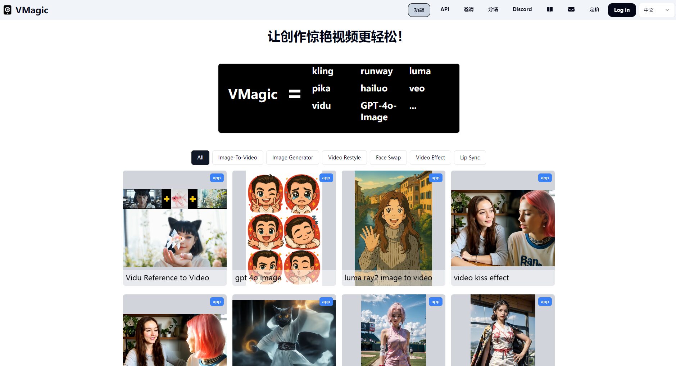Image resolution: width=676 pixels, height=366 pixels.
Task: Open second-row two women smiling thumbnail
Action: click(175, 340)
